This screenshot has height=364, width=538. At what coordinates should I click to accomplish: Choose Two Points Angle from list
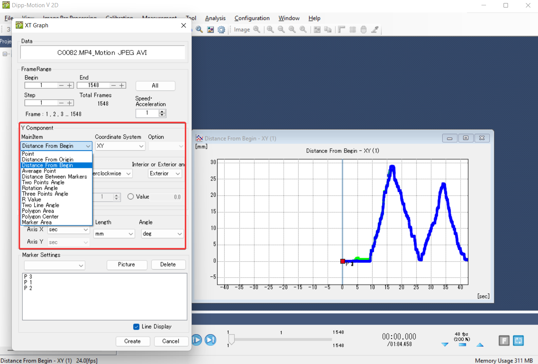click(x=43, y=182)
